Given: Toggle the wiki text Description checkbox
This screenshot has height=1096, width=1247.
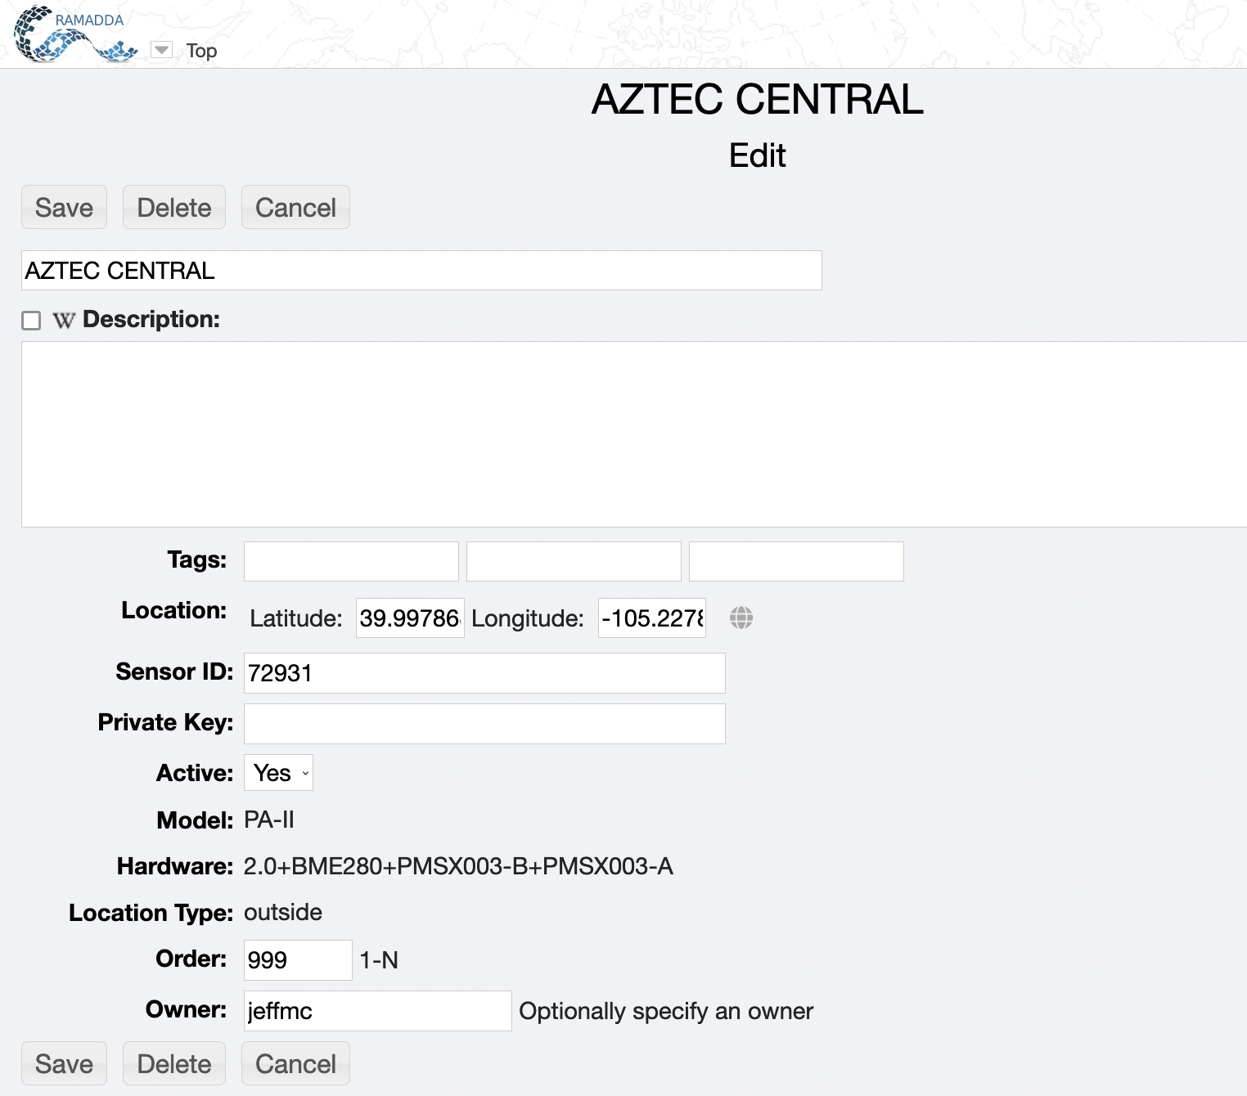Looking at the screenshot, I should point(31,321).
